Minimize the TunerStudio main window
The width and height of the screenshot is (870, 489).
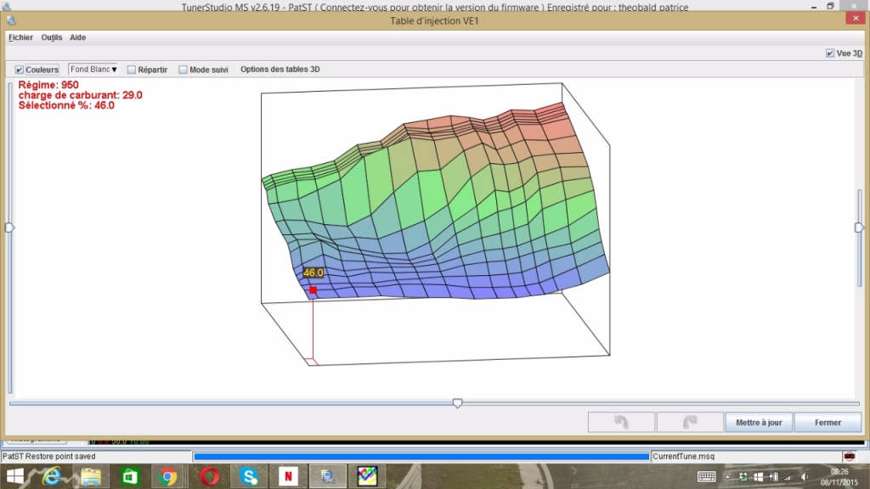tap(813, 6)
